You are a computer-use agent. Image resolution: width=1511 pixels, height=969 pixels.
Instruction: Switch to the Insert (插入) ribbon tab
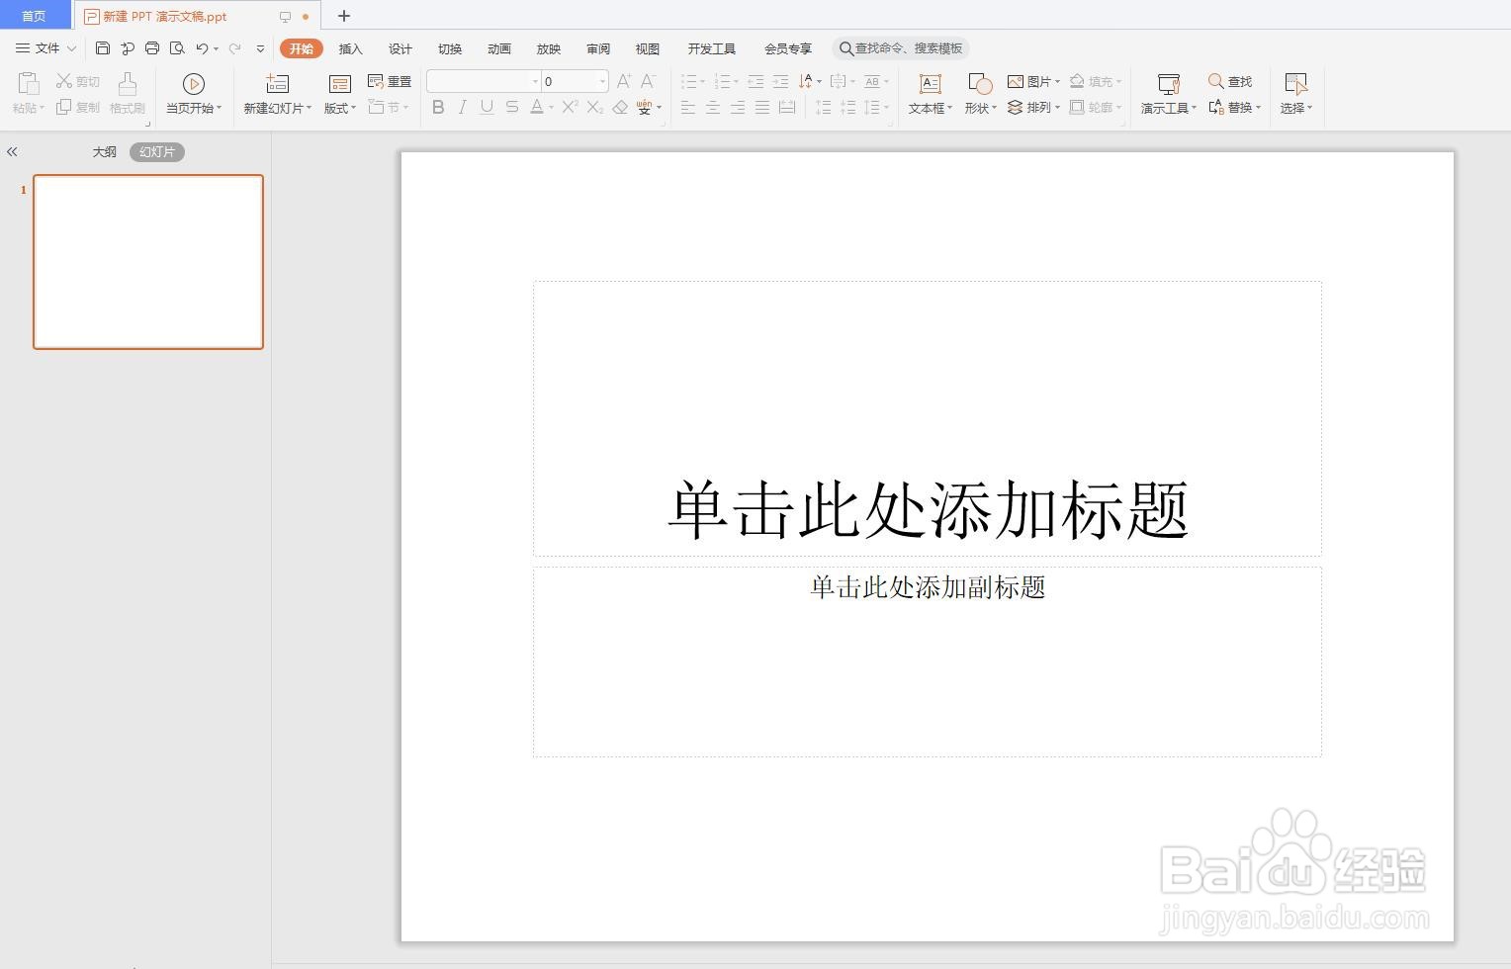[x=351, y=48]
